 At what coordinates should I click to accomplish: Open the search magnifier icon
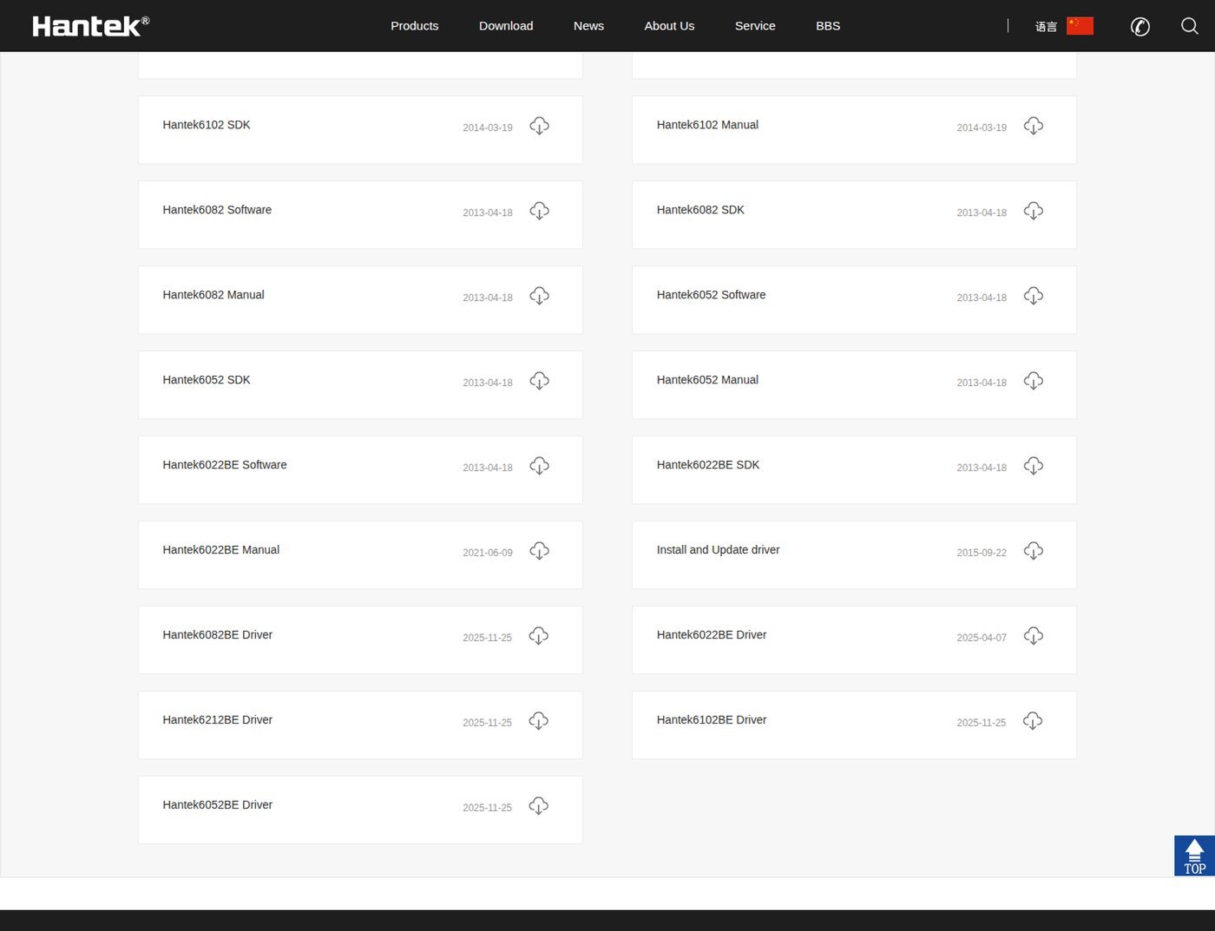pyautogui.click(x=1190, y=26)
